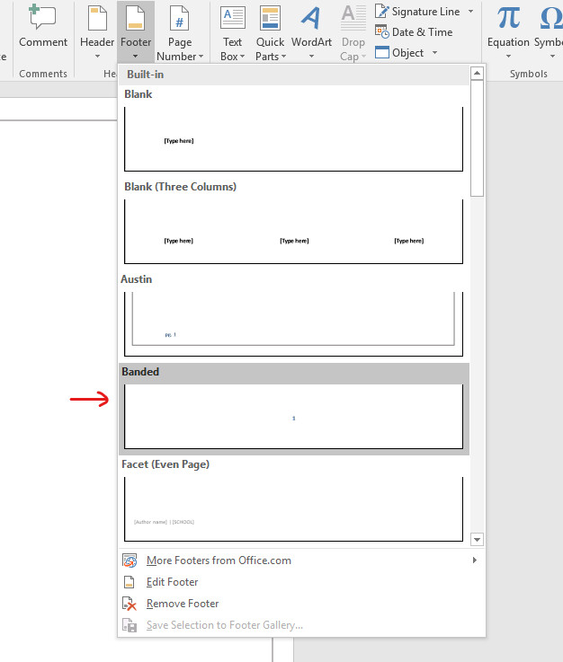Collapse the Footer dropdown arrow
The image size is (563, 662).
[135, 57]
